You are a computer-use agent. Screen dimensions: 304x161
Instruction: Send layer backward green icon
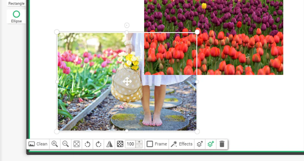click(x=211, y=144)
